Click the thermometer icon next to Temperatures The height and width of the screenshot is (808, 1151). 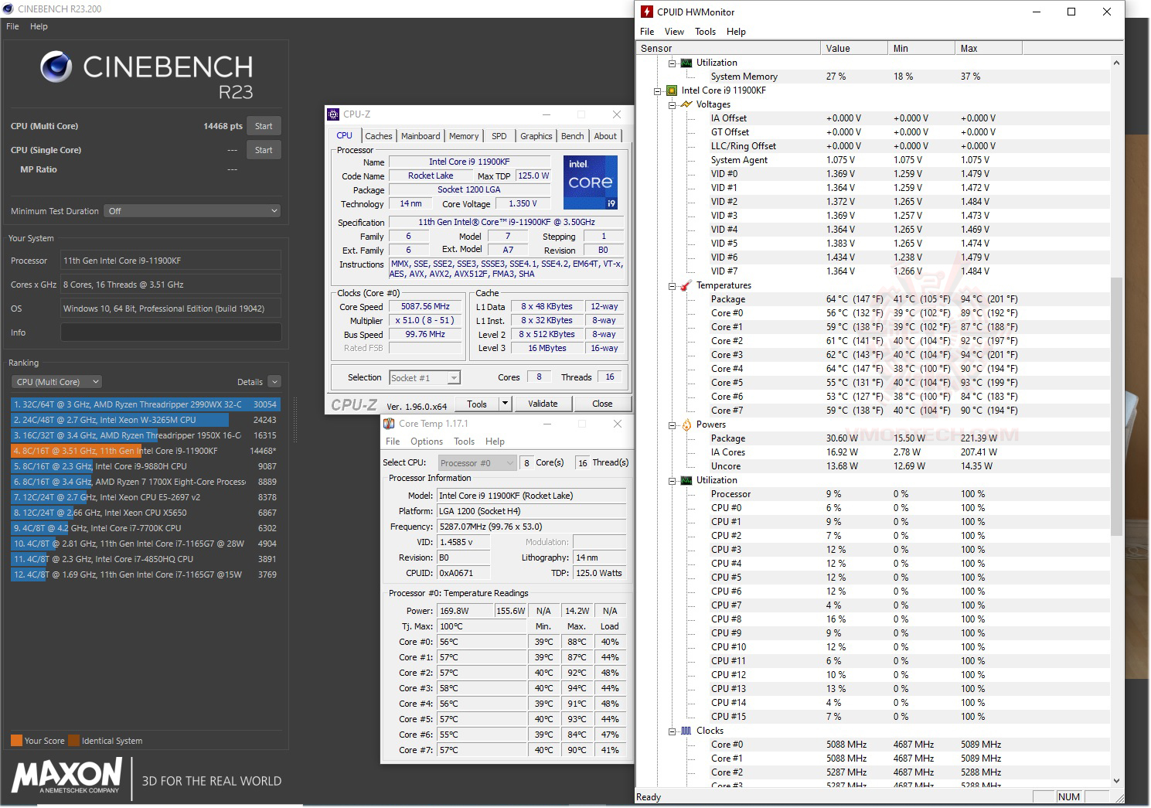[686, 285]
